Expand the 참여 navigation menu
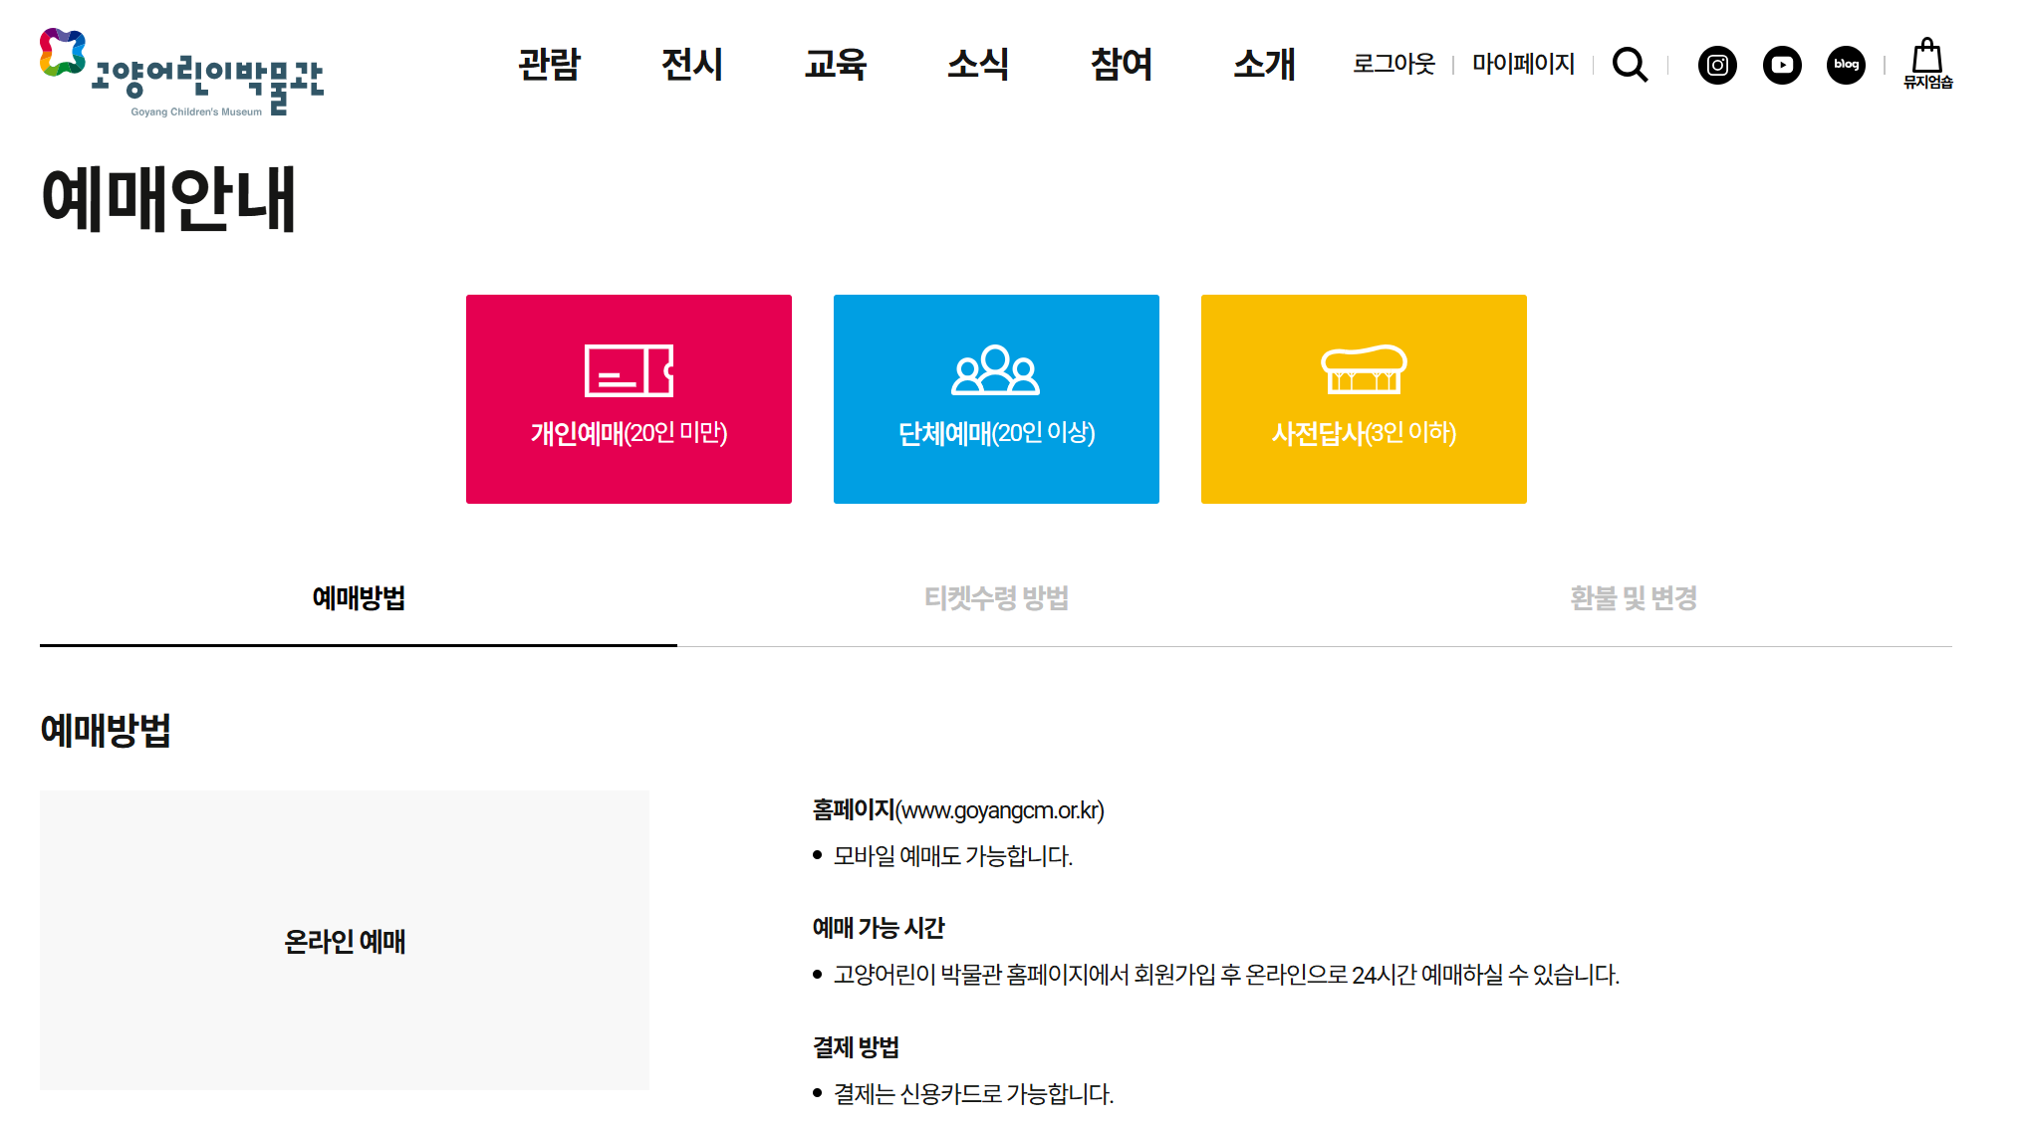 tap(1122, 65)
